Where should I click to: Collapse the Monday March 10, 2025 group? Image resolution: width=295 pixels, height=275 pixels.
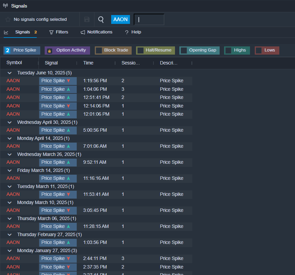[10, 203]
